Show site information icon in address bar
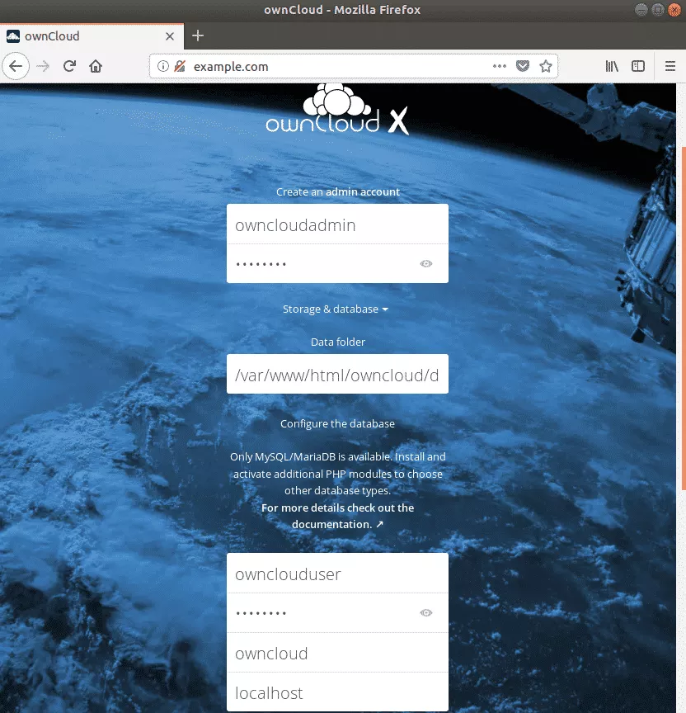The width and height of the screenshot is (686, 713). pyautogui.click(x=163, y=66)
